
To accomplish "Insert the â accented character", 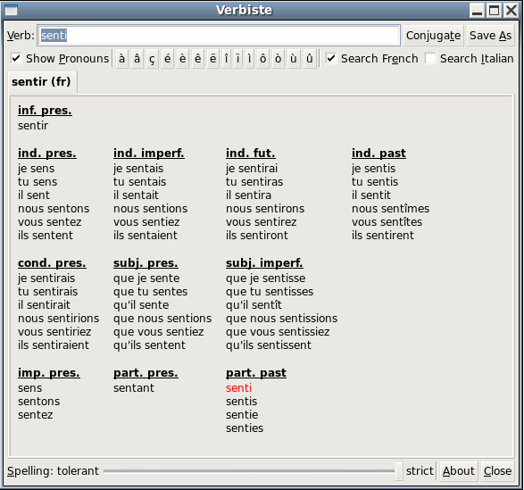I will 137,59.
